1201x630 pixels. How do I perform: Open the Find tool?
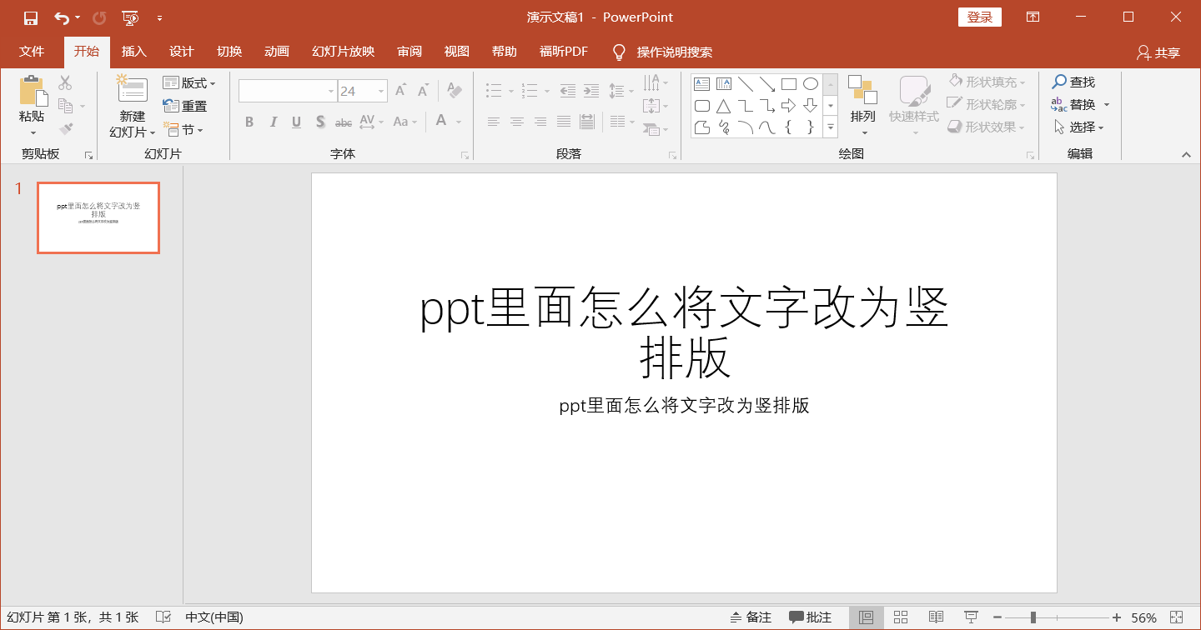pyautogui.click(x=1075, y=82)
